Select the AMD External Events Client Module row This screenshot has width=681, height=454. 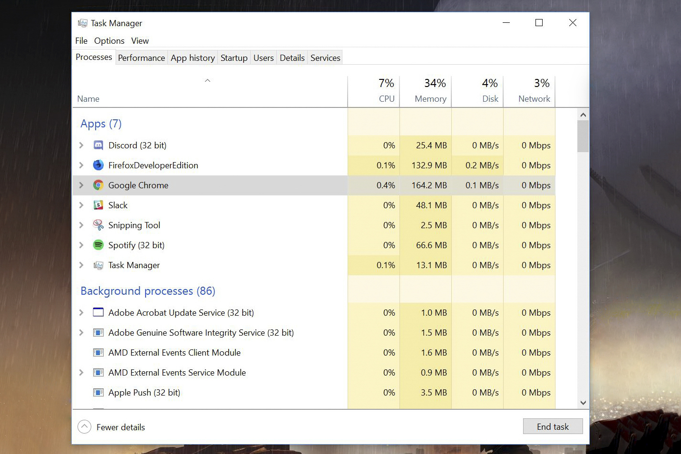point(314,353)
